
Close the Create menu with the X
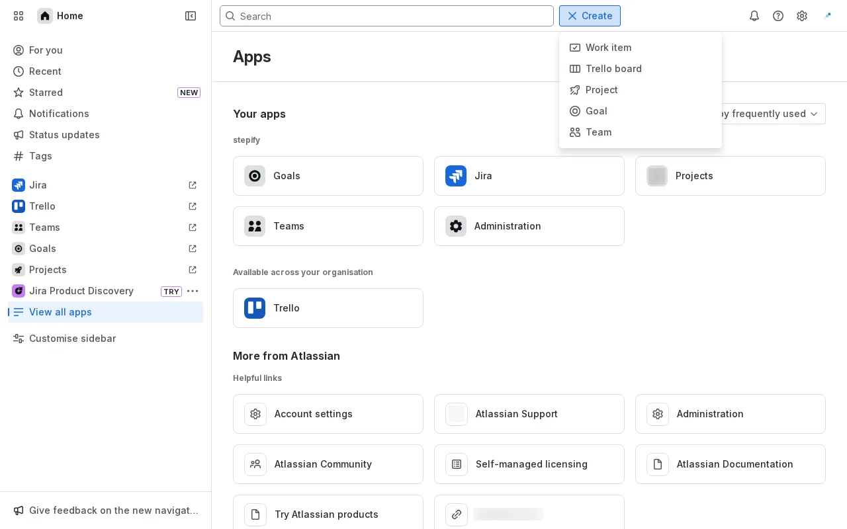pyautogui.click(x=572, y=16)
